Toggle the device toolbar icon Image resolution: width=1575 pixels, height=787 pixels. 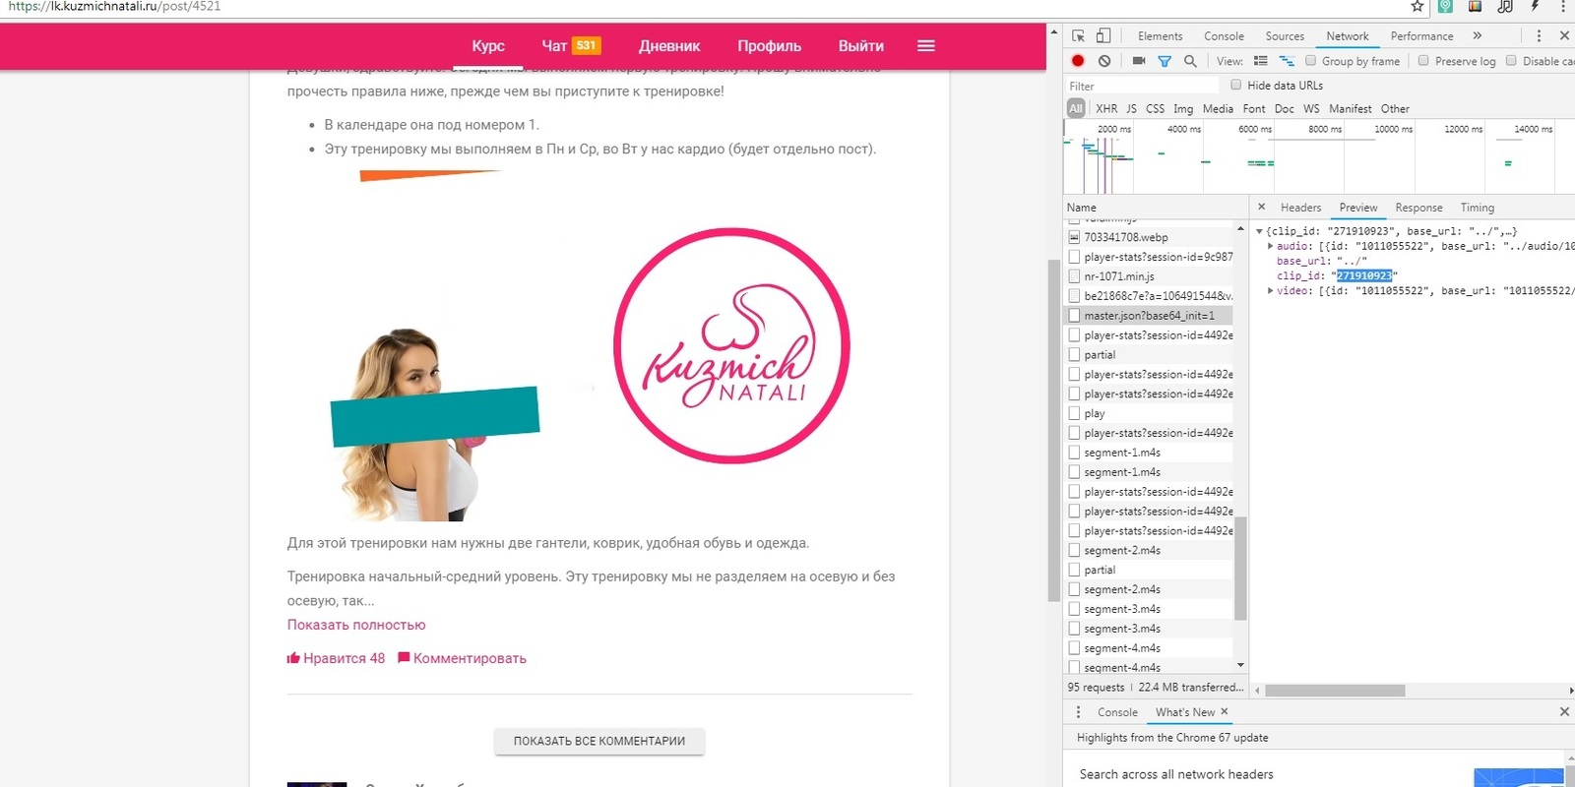(1103, 35)
